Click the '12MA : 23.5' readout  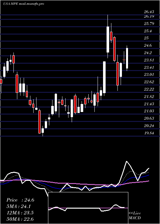click(20, 212)
